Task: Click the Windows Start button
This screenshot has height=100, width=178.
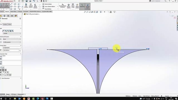Action: pos(1,99)
